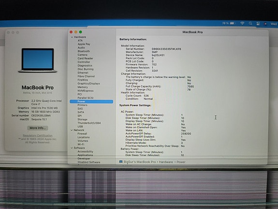Screen dimensions: 278x209
Task: Click the red-dot menu bar status icon
Action: click(x=265, y=24)
